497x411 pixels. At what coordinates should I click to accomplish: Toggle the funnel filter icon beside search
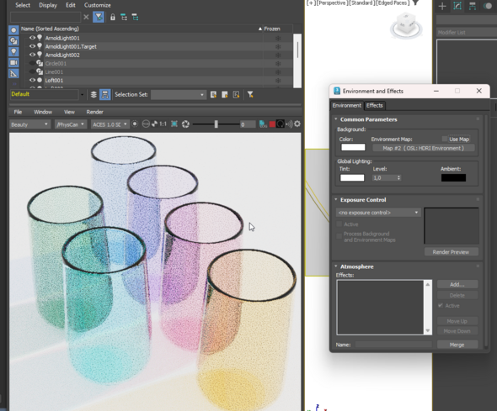pyautogui.click(x=99, y=17)
